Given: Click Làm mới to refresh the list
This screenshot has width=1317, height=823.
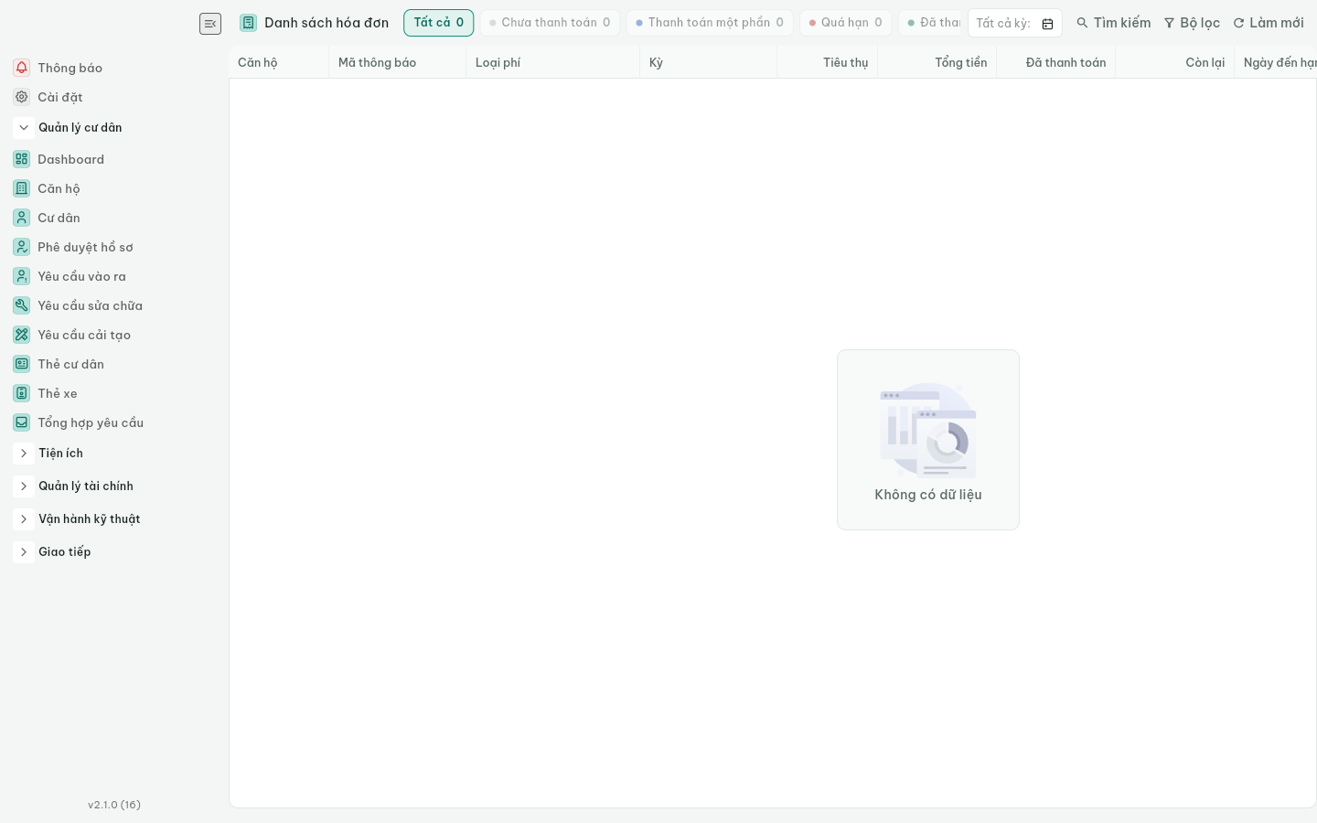Looking at the screenshot, I should pos(1269,23).
